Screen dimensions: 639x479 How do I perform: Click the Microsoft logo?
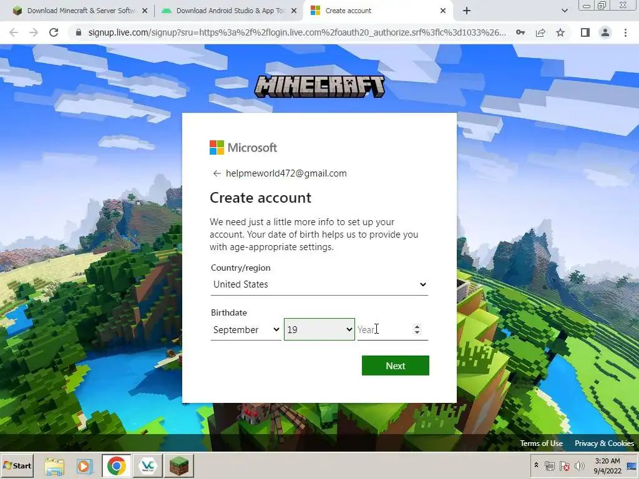click(x=243, y=147)
